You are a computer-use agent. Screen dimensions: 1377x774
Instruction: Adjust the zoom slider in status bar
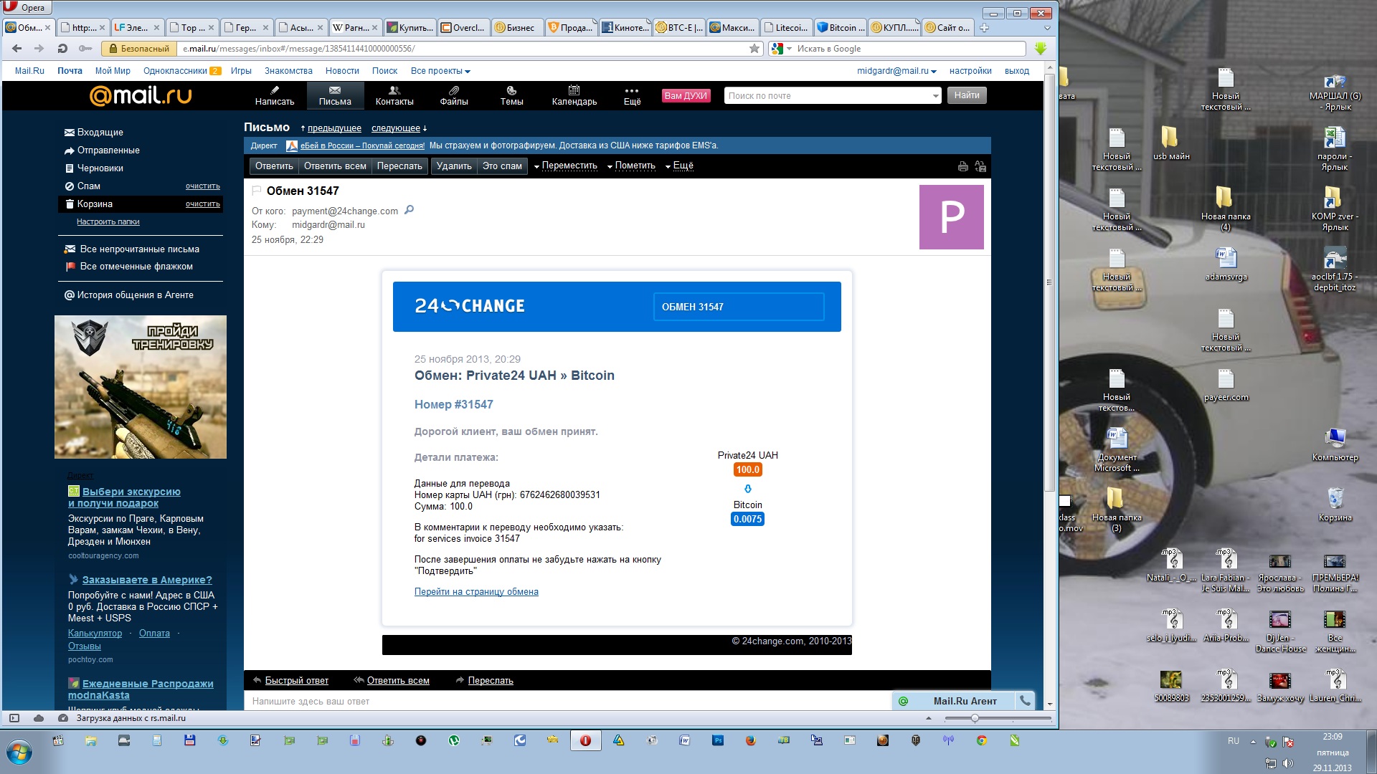click(975, 718)
